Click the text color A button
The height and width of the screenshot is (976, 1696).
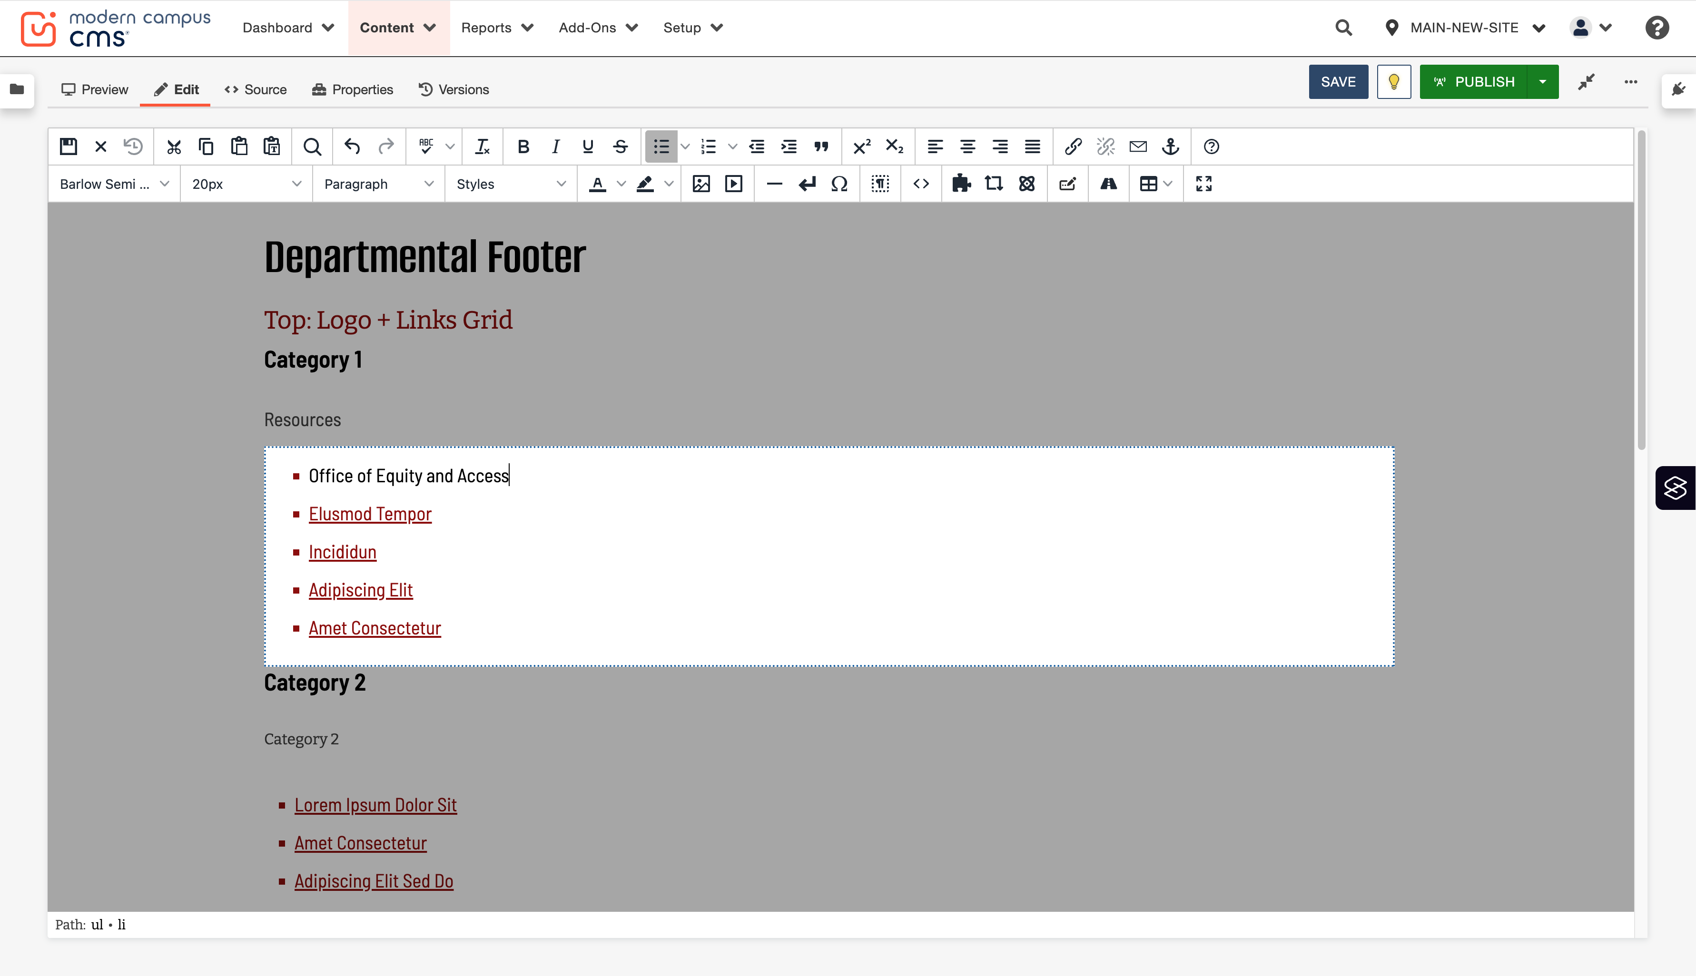coord(598,184)
